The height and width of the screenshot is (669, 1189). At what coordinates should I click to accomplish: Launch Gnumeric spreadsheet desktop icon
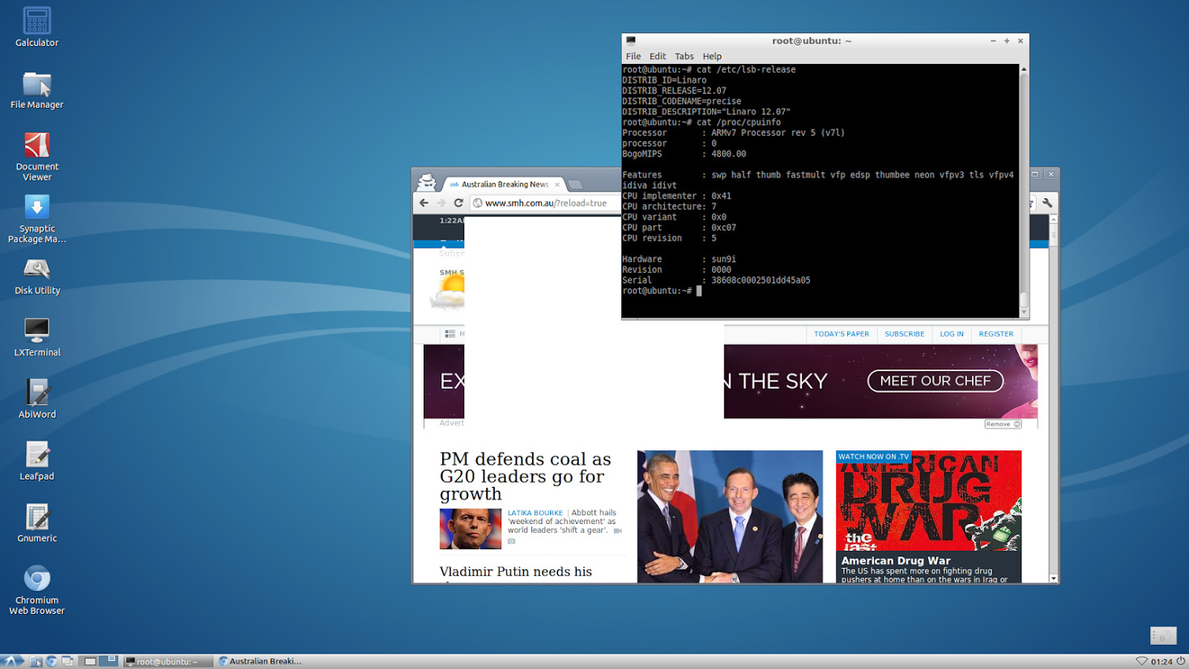36,523
